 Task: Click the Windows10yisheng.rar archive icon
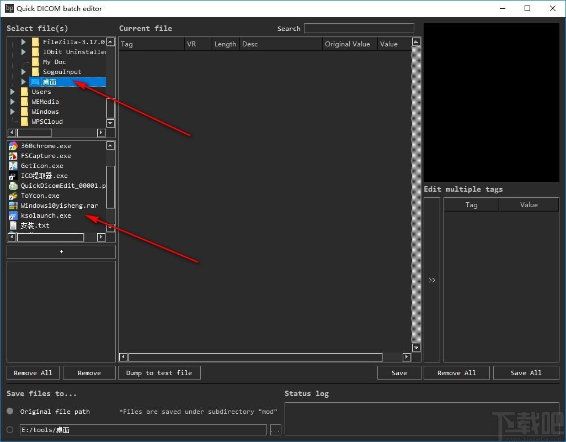[x=13, y=206]
